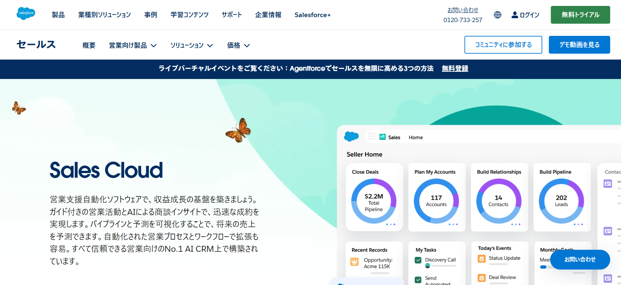
Task: Click the 202 Leads donut chart
Action: [x=561, y=201]
